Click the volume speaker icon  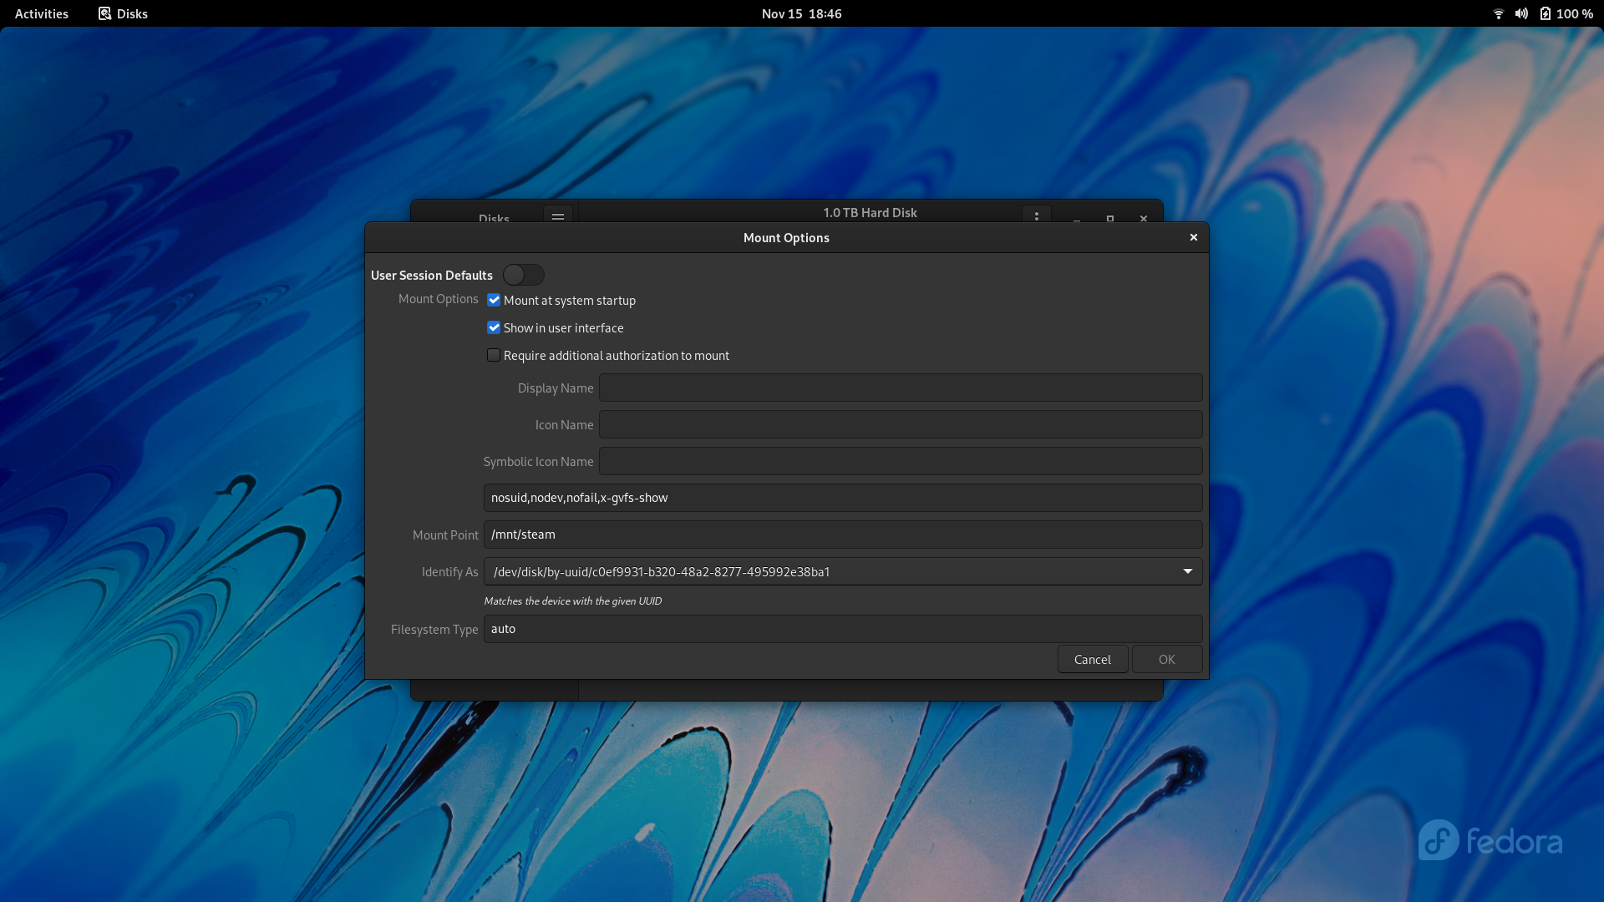coord(1521,13)
